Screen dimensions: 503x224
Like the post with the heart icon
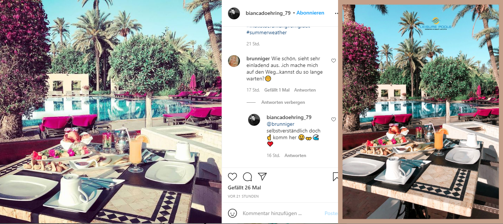[232, 176]
